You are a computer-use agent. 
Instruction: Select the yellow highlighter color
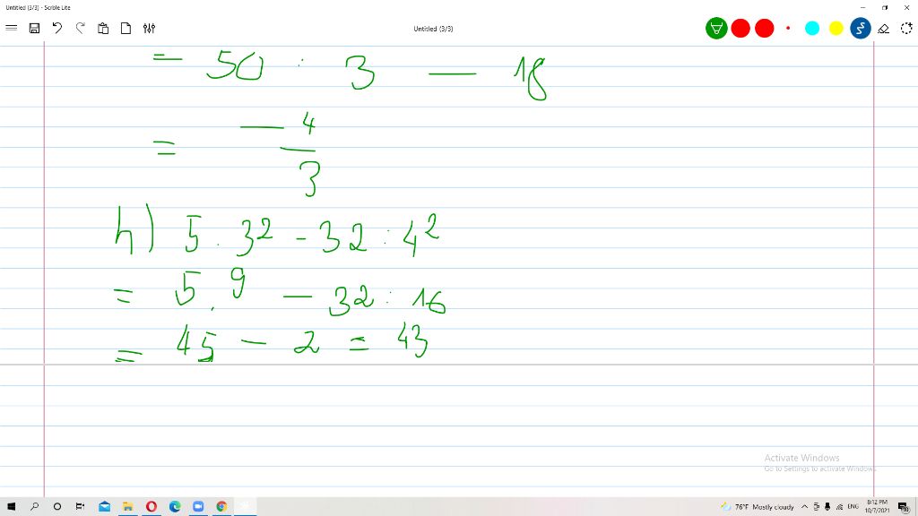tap(836, 28)
